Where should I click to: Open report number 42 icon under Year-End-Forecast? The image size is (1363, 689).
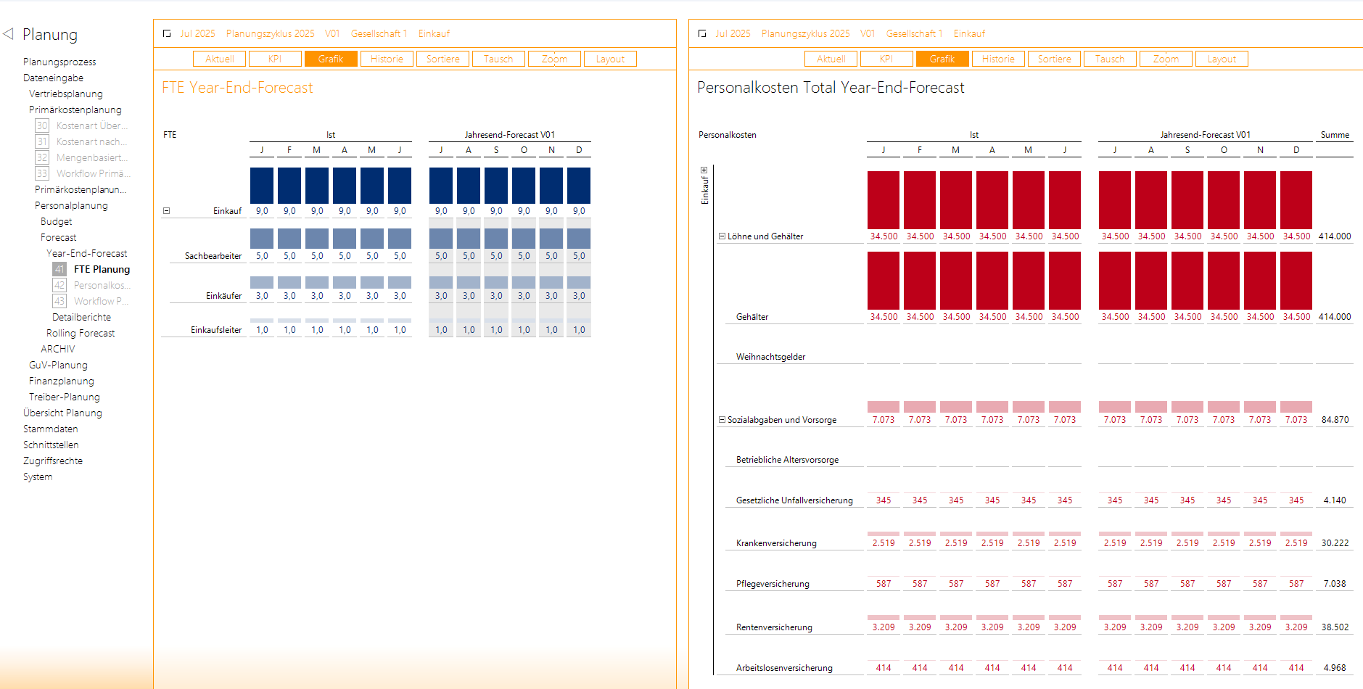pos(59,285)
